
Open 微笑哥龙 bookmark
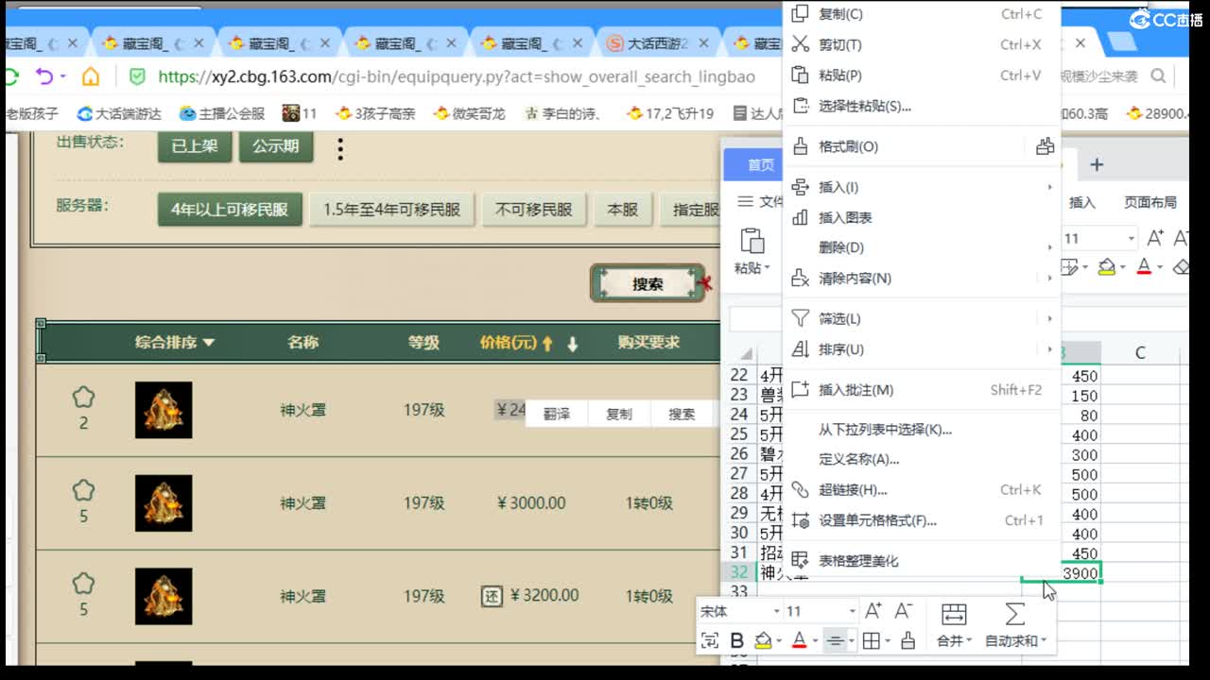click(469, 113)
